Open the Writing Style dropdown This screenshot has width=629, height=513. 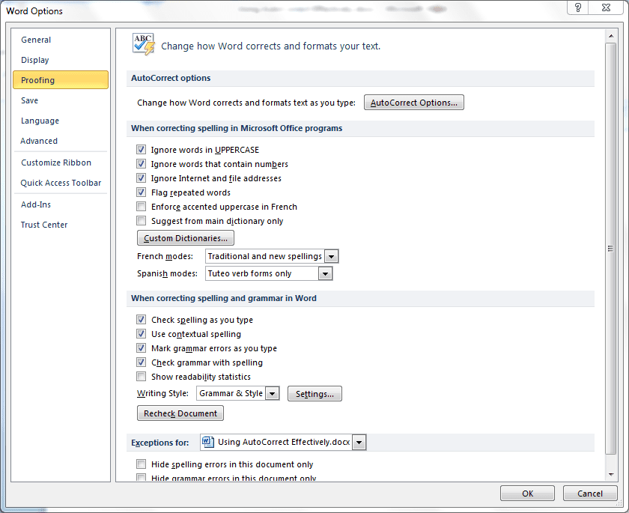[x=273, y=392]
